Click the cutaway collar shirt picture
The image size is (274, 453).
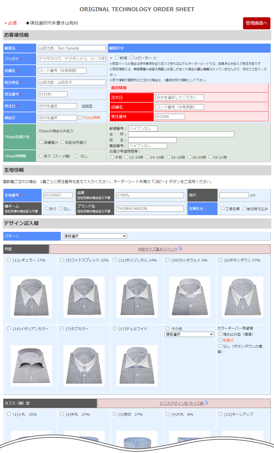[x=190, y=297]
